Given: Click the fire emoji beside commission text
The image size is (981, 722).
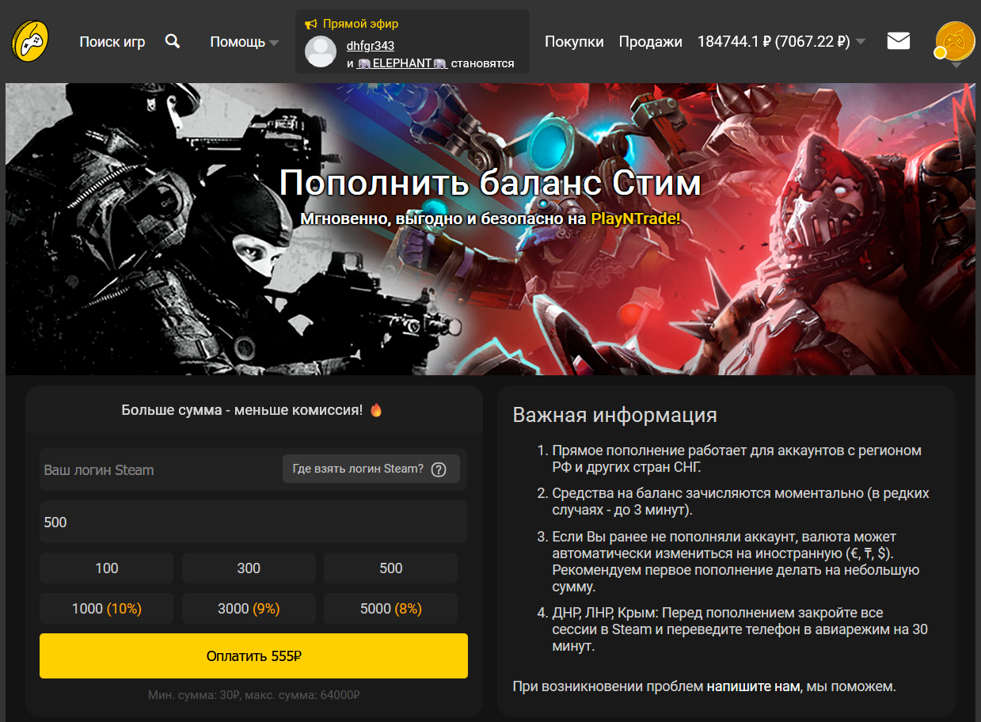Looking at the screenshot, I should pos(376,409).
